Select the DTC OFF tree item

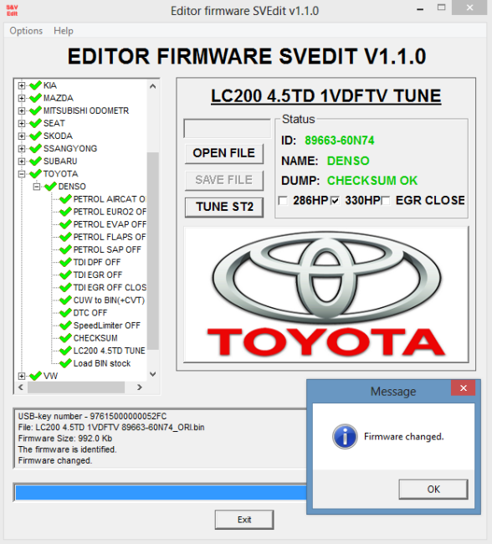90,313
